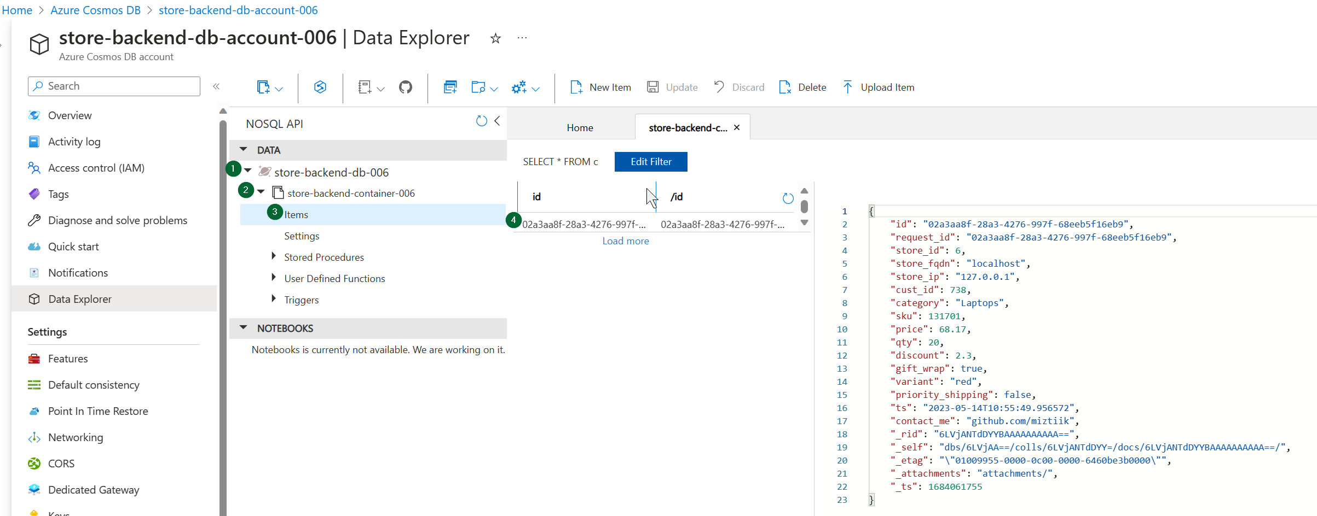Image resolution: width=1317 pixels, height=516 pixels.
Task: Open the more options ellipsis beside title
Action: pos(522,38)
